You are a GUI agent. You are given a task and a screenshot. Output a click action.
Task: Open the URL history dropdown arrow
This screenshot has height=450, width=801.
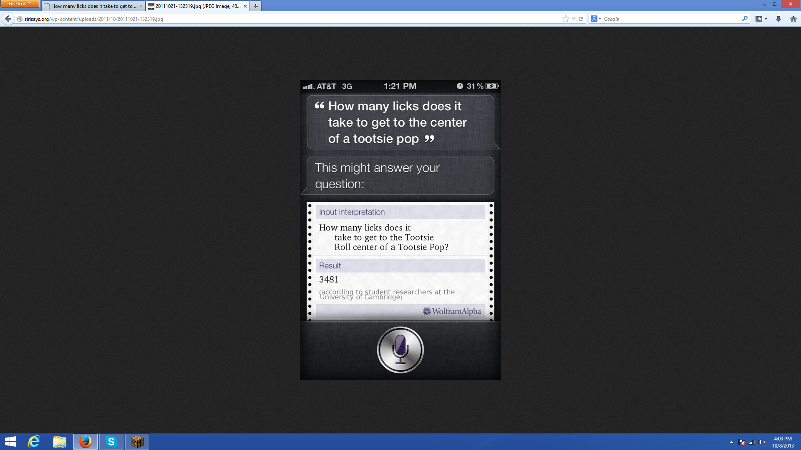[574, 19]
